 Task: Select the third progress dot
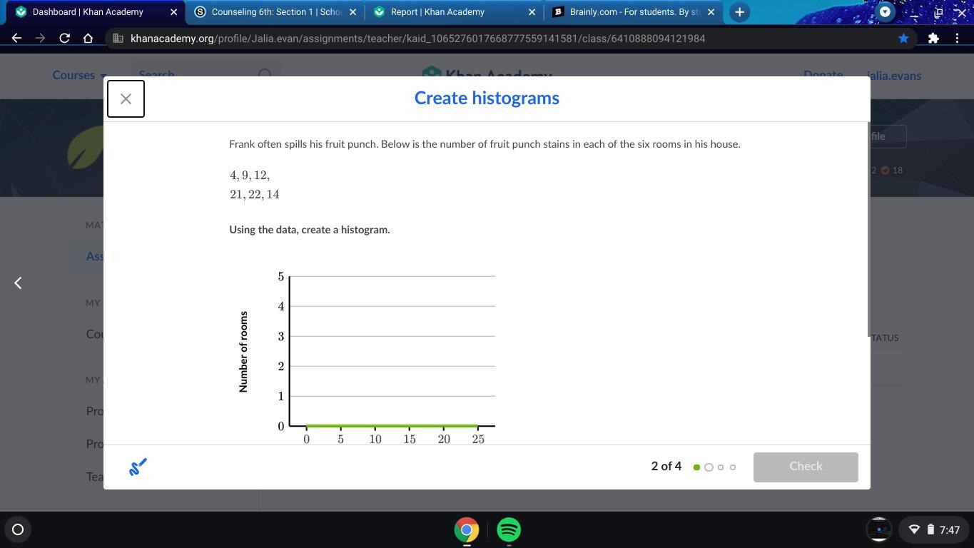coord(721,467)
